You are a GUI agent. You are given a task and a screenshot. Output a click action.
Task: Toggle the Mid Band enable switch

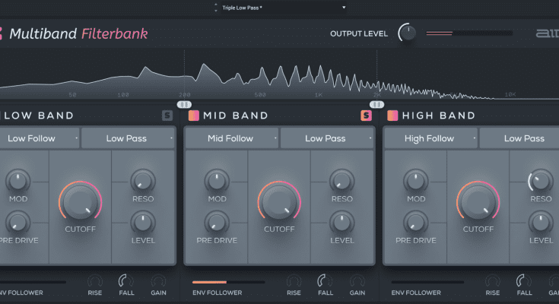pos(193,116)
